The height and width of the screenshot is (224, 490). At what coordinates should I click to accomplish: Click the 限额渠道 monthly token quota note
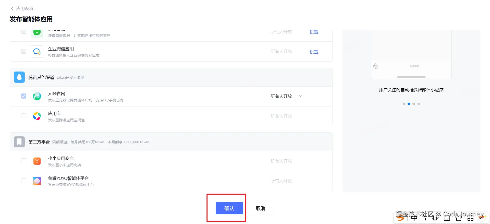pyautogui.click(x=101, y=142)
